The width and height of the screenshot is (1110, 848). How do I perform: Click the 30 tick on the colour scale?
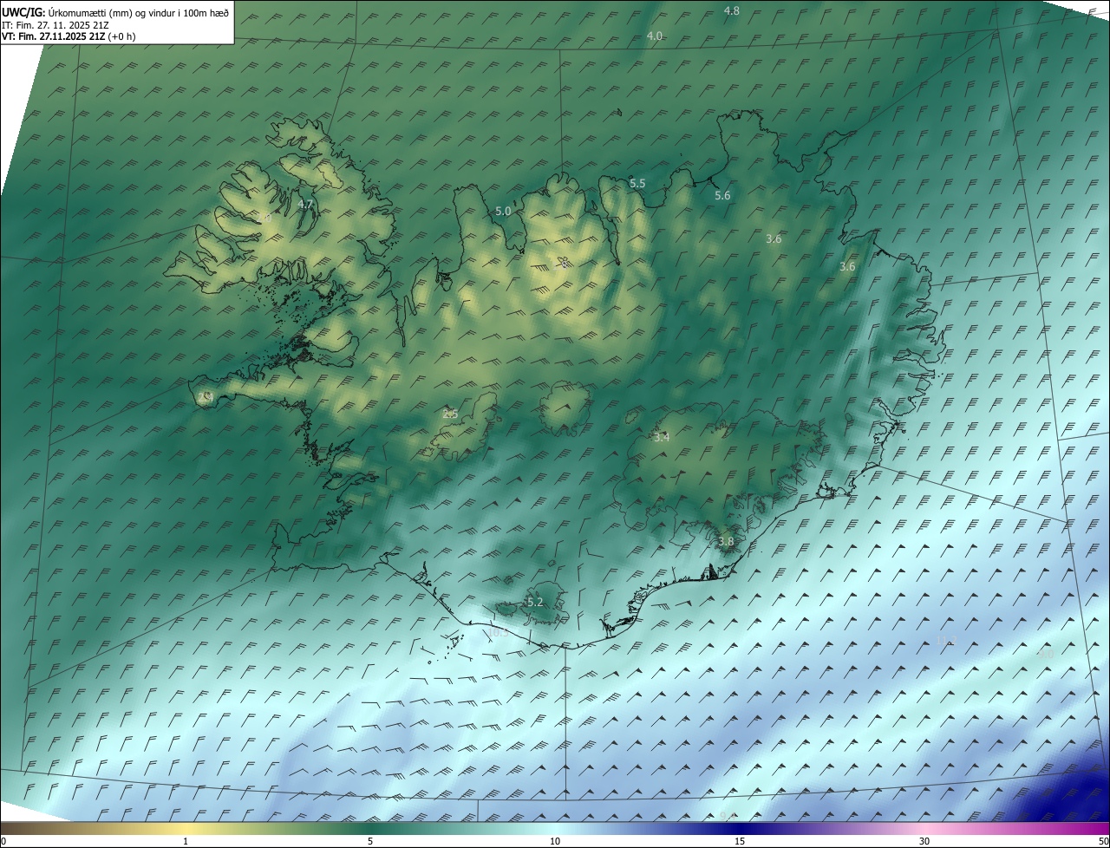tap(924, 841)
